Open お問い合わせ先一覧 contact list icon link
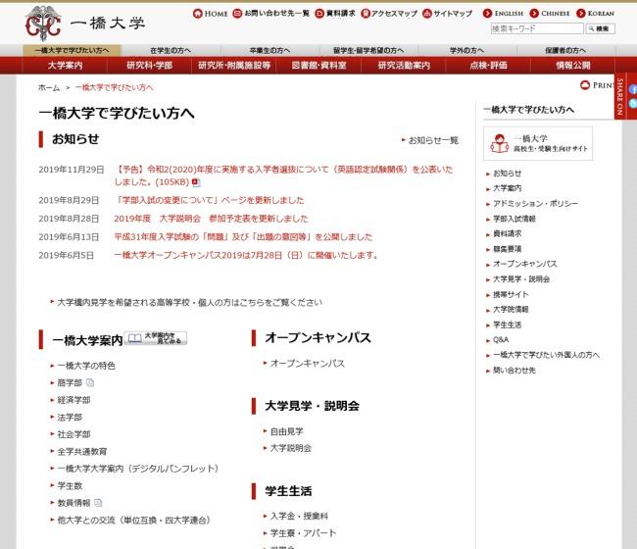637x549 pixels. tap(270, 14)
